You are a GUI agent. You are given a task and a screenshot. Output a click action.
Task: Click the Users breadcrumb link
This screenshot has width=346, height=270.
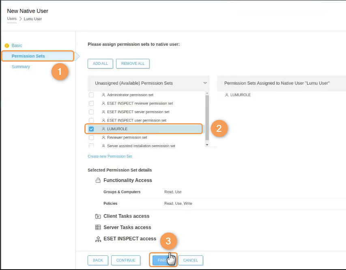point(12,19)
